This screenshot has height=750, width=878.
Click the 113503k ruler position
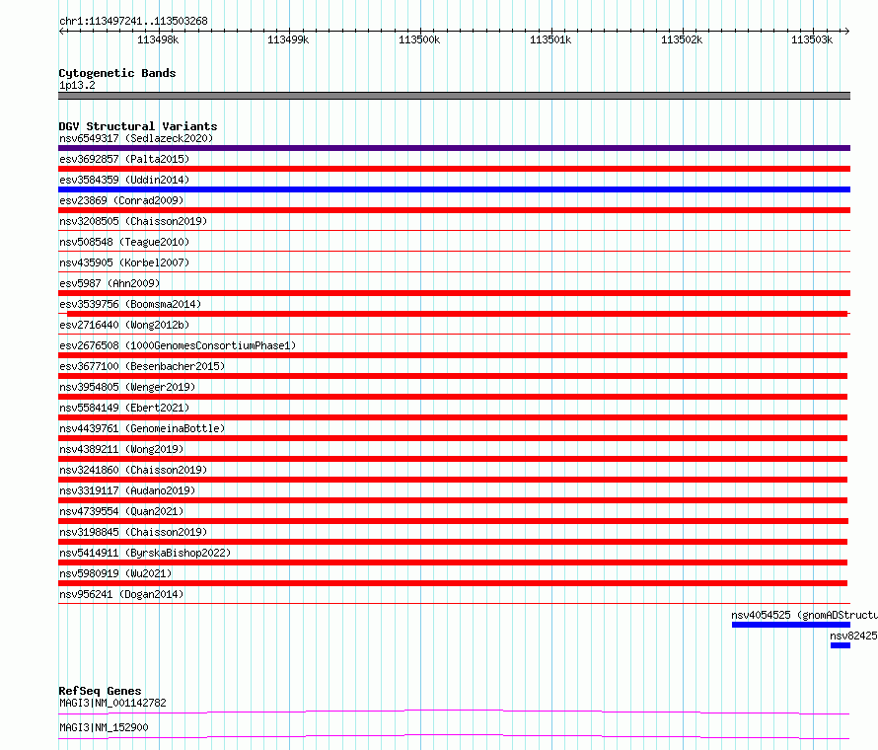[x=812, y=39]
